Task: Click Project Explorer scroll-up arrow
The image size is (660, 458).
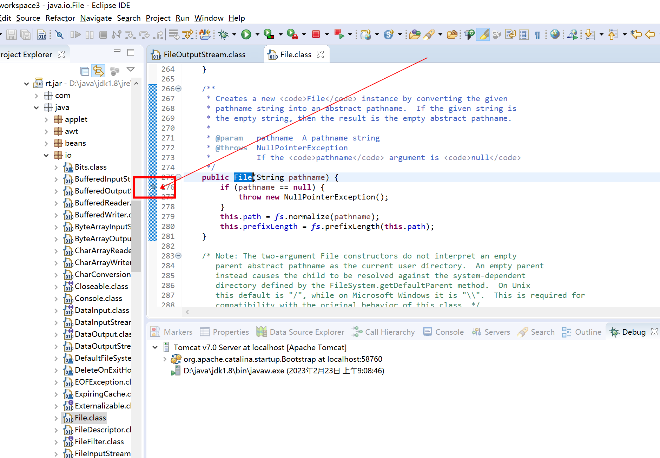Action: [137, 84]
